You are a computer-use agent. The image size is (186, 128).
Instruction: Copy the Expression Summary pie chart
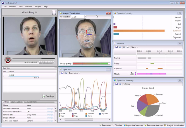120,84
